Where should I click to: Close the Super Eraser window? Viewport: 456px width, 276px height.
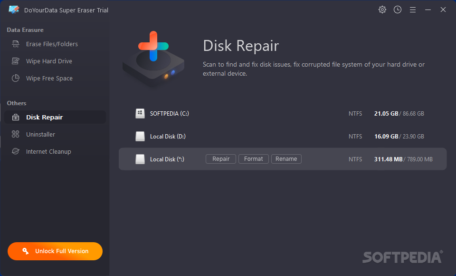coord(443,10)
